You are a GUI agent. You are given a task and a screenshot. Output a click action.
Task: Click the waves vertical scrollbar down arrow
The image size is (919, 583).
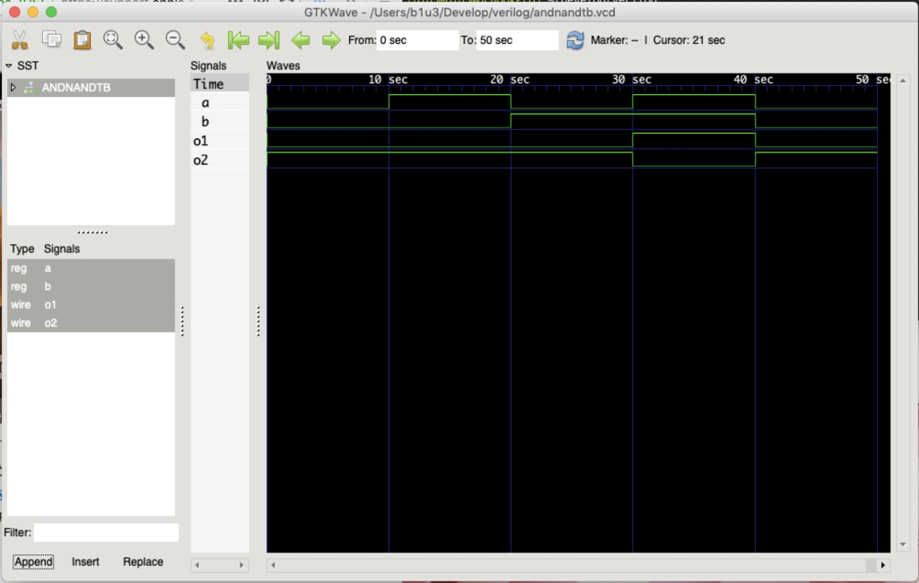point(903,545)
